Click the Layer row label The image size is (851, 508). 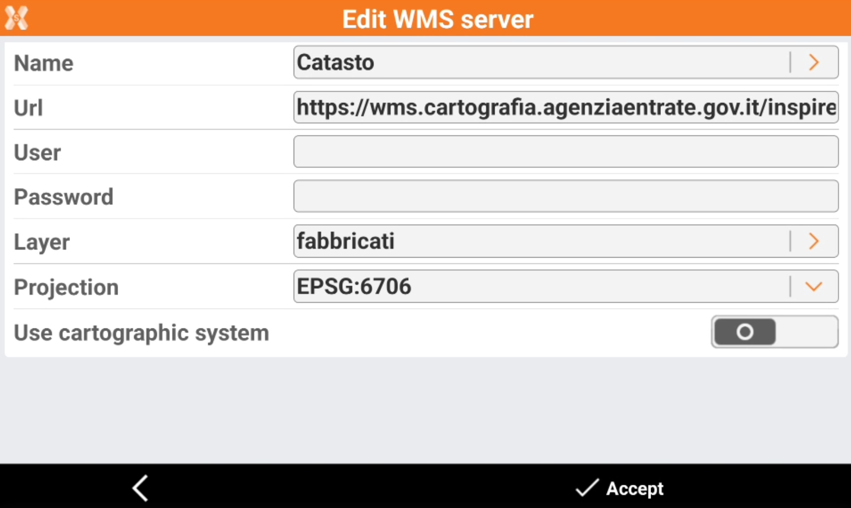[x=42, y=242]
